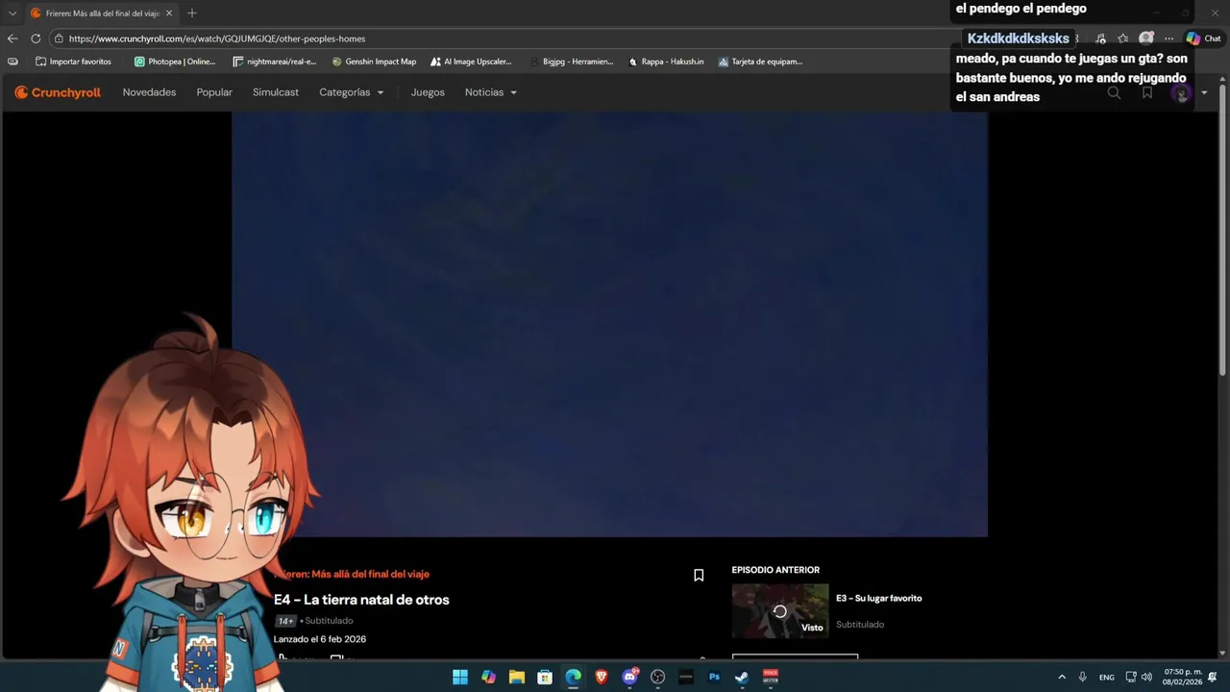The width and height of the screenshot is (1230, 692).
Task: Open the Tarjeta de equipam... bookmark
Action: (x=760, y=62)
